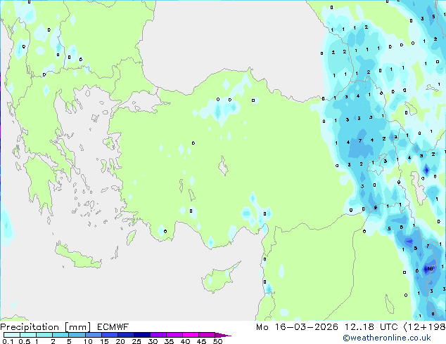Image resolution: width=446 pixels, height=344 pixels.
Task: Click the 45–50 mm legend swatch
Action: pyautogui.click(x=207, y=335)
